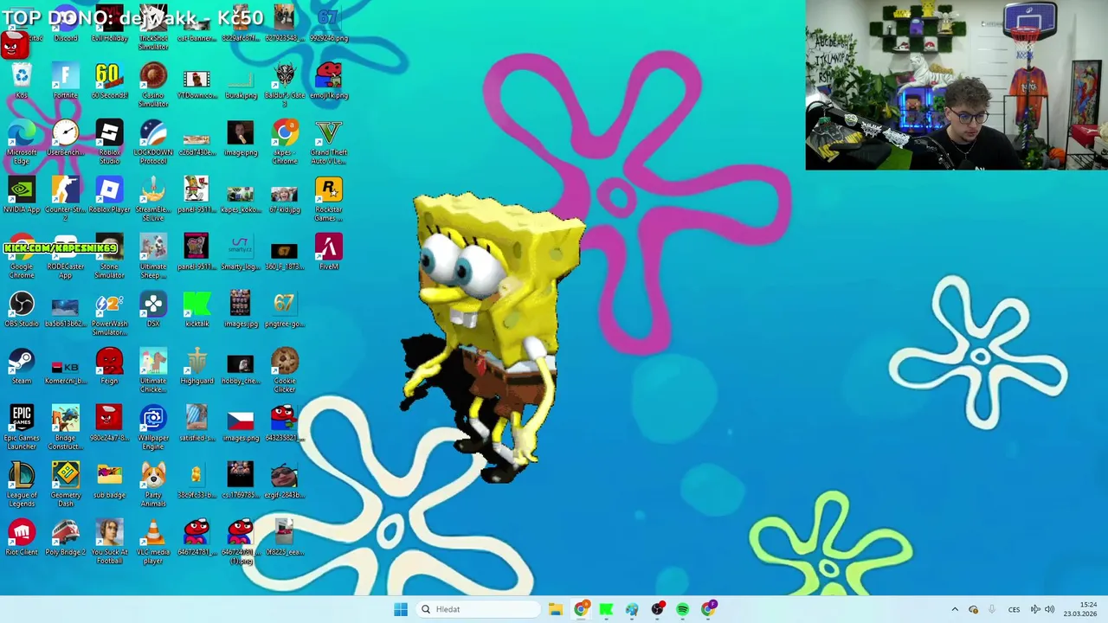Viewport: 1108px width, 623px height.
Task: Launch the Fortnite desktop shortcut
Action: (66, 80)
